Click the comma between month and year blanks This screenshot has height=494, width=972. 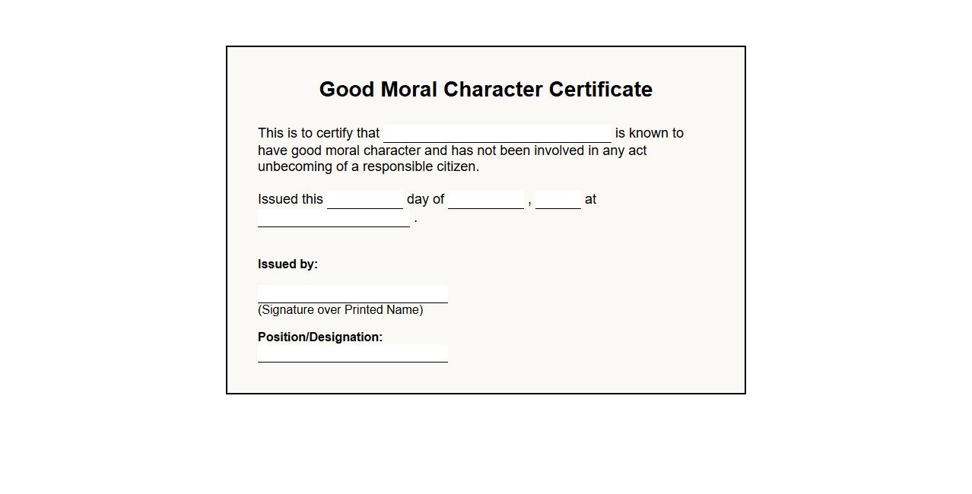[x=529, y=202]
